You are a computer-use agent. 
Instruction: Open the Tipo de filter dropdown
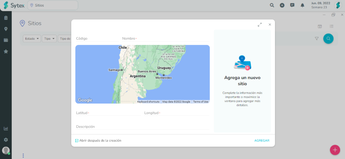[65, 39]
